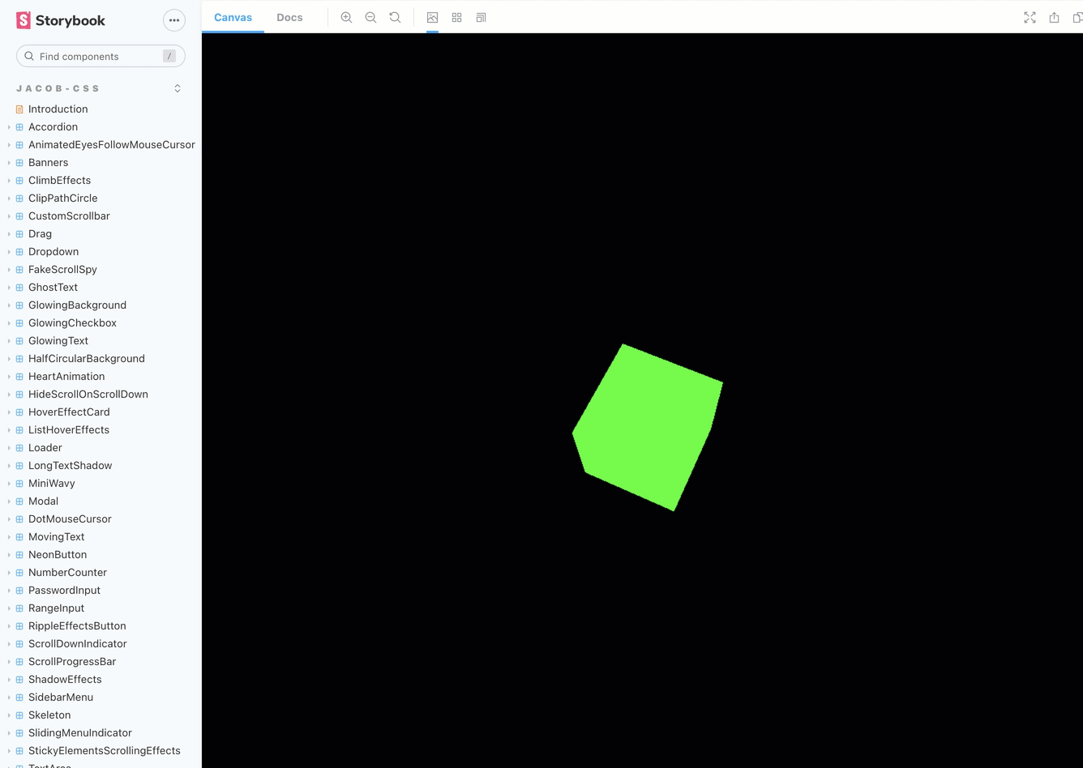Image resolution: width=1083 pixels, height=768 pixels.
Task: Expand the Modal tree arrow
Action: point(9,501)
